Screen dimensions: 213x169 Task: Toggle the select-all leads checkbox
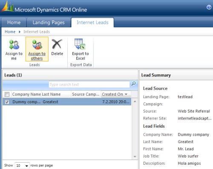(7, 94)
